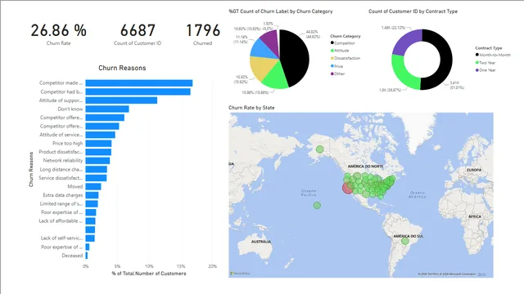Screen dimensions: 524x294
Task: Click the Two Year legend color dot
Action: (x=477, y=63)
